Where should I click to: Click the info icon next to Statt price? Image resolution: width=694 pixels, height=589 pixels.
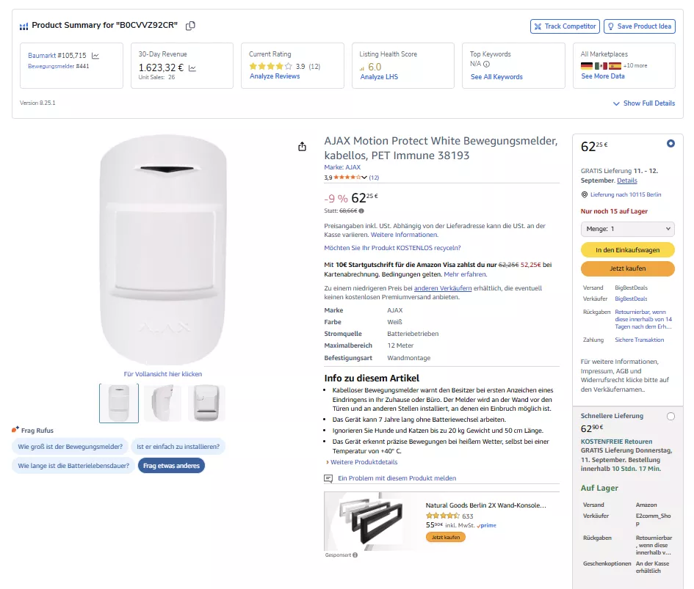tap(361, 211)
